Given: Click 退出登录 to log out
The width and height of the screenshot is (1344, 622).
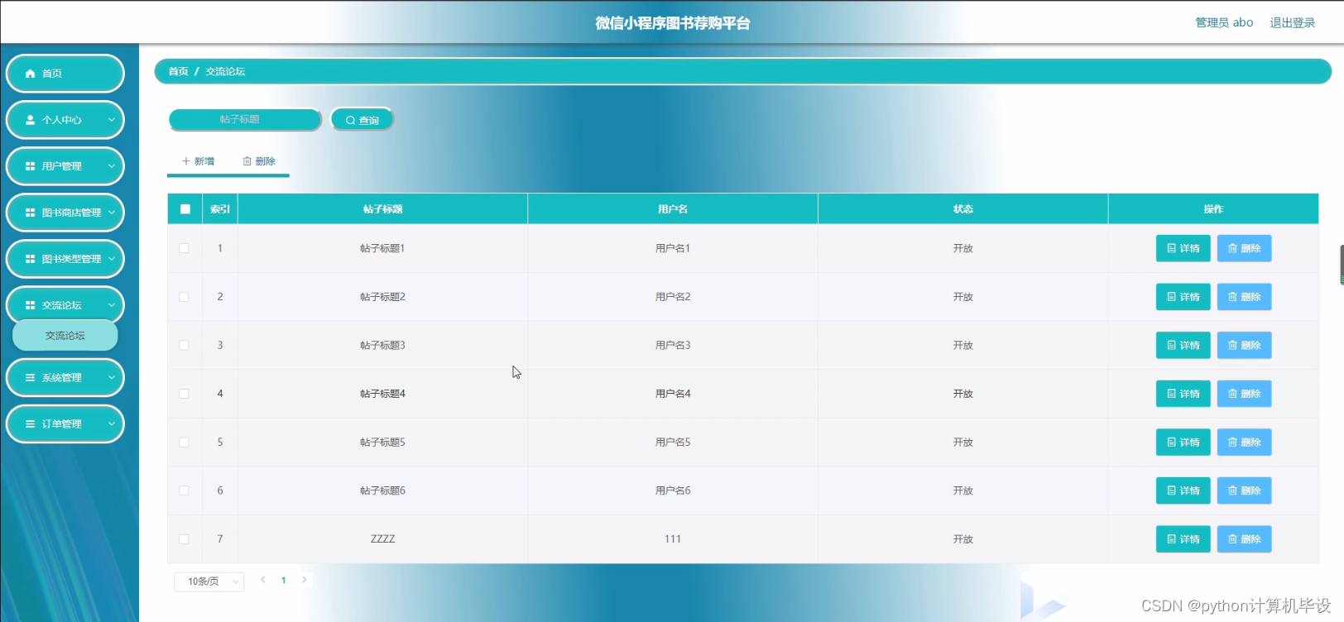Looking at the screenshot, I should pos(1293,23).
